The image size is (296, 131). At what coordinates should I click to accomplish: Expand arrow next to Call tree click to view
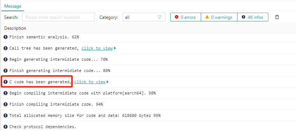click(115, 48)
